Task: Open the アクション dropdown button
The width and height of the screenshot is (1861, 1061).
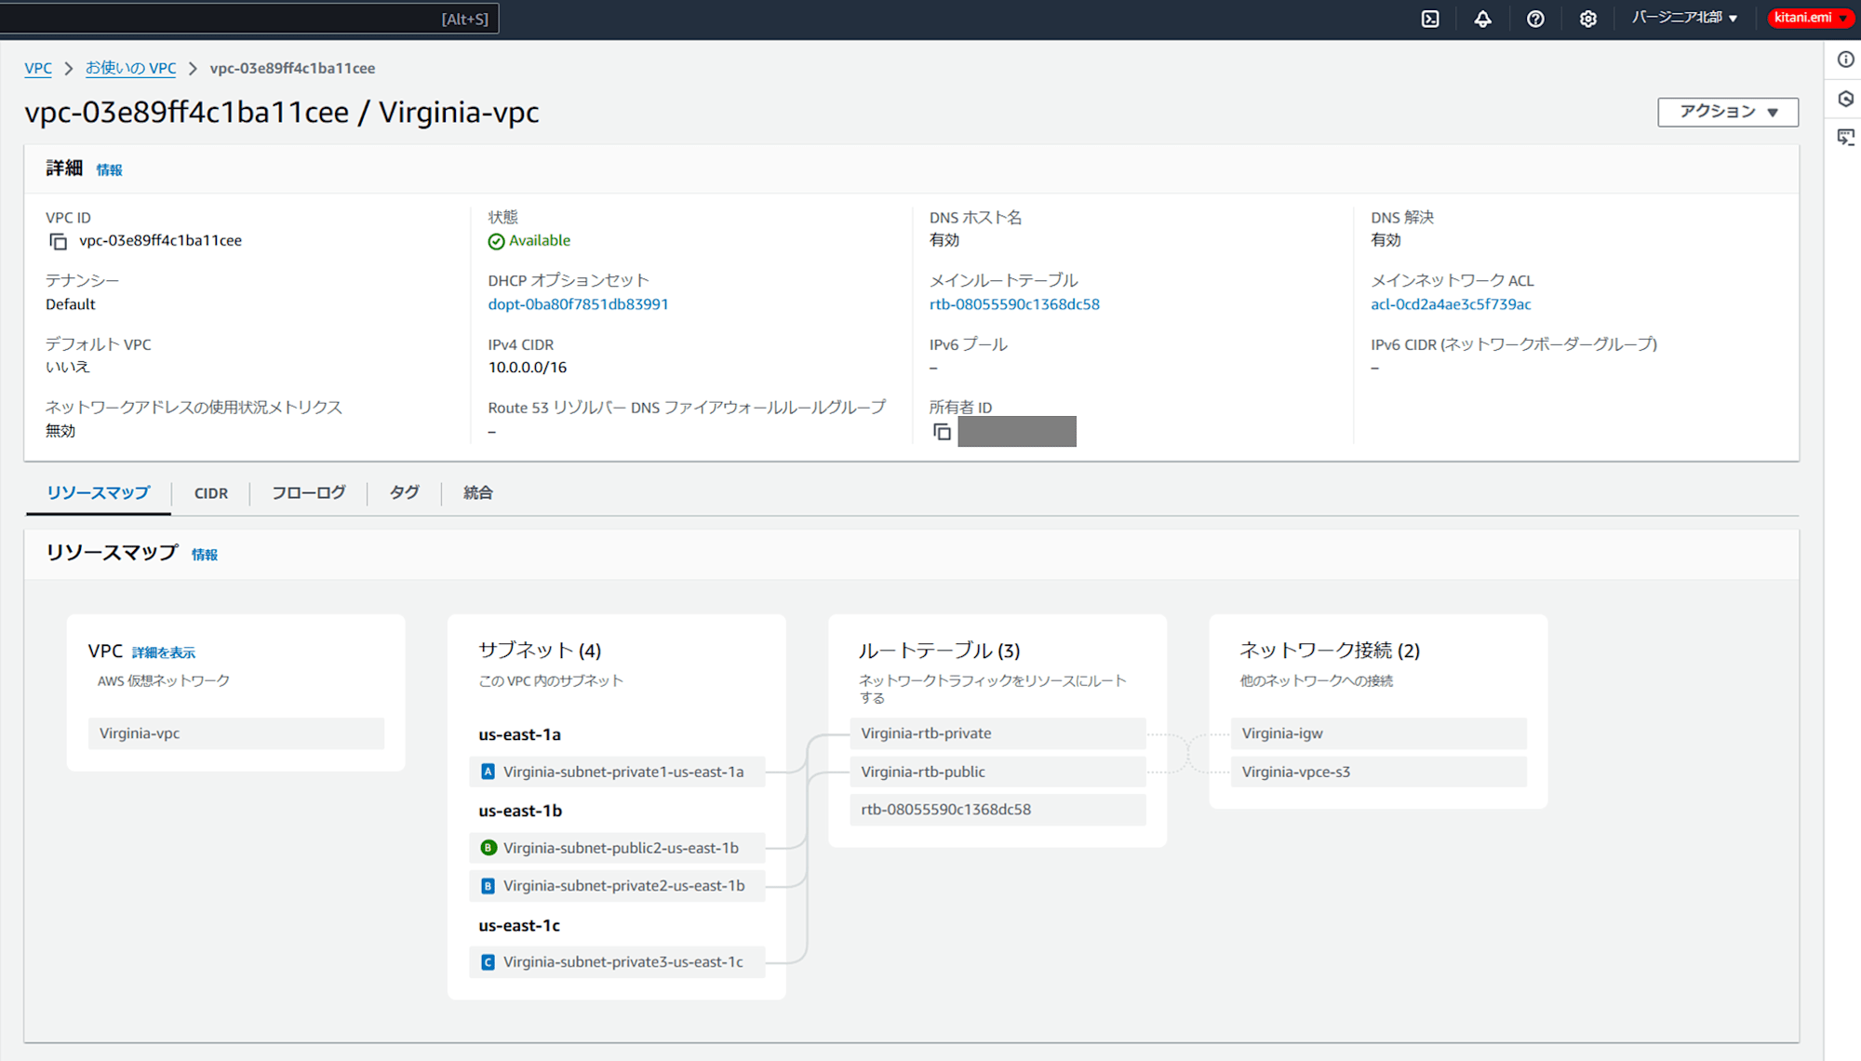Action: pos(1728,112)
